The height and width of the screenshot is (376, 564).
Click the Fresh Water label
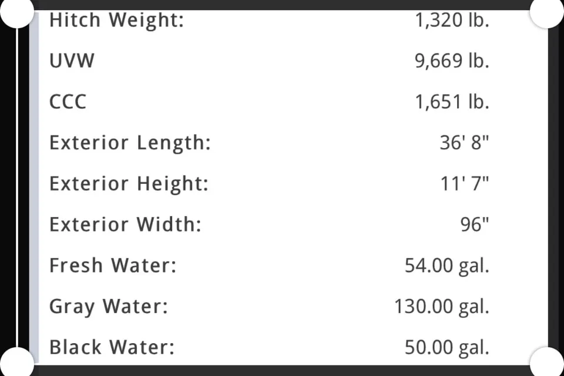(113, 266)
